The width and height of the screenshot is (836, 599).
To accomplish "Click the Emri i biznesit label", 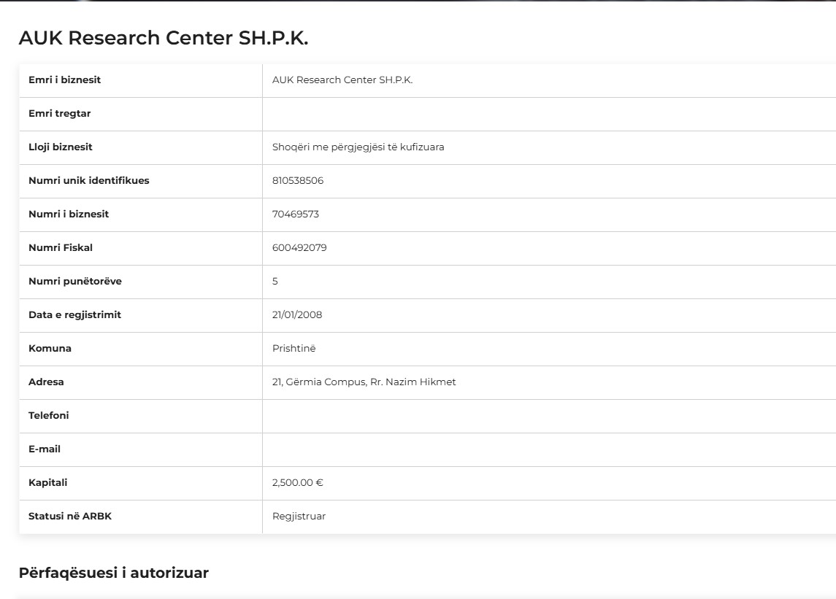I will (64, 80).
